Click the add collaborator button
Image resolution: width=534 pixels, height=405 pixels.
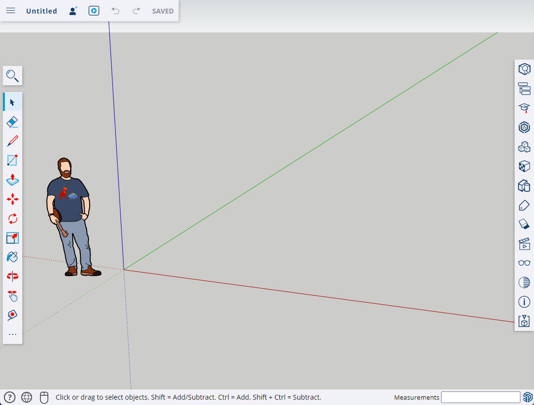pos(73,11)
